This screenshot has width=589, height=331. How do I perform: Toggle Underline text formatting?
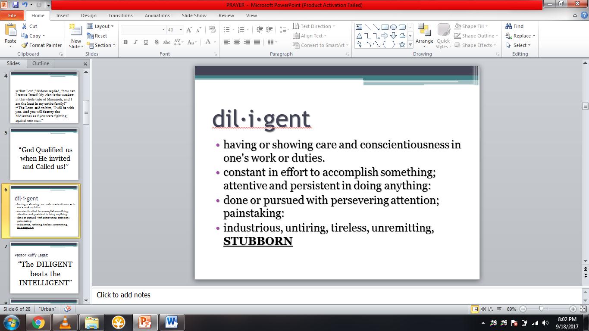146,42
